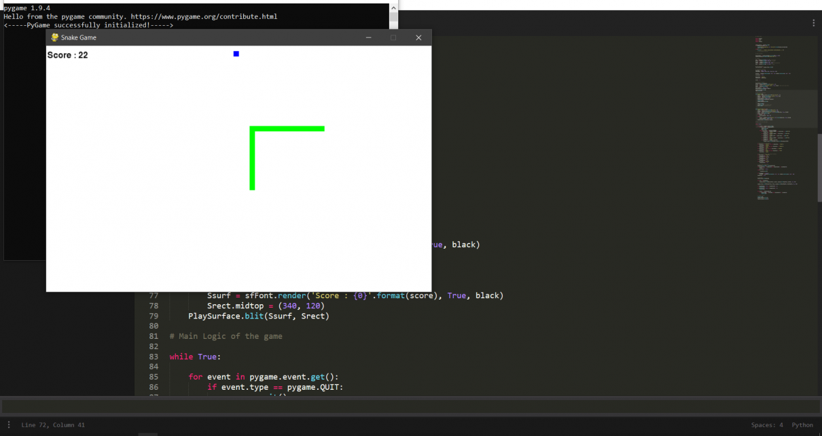Minimize the Snake Game window
822x436 pixels.
click(368, 37)
